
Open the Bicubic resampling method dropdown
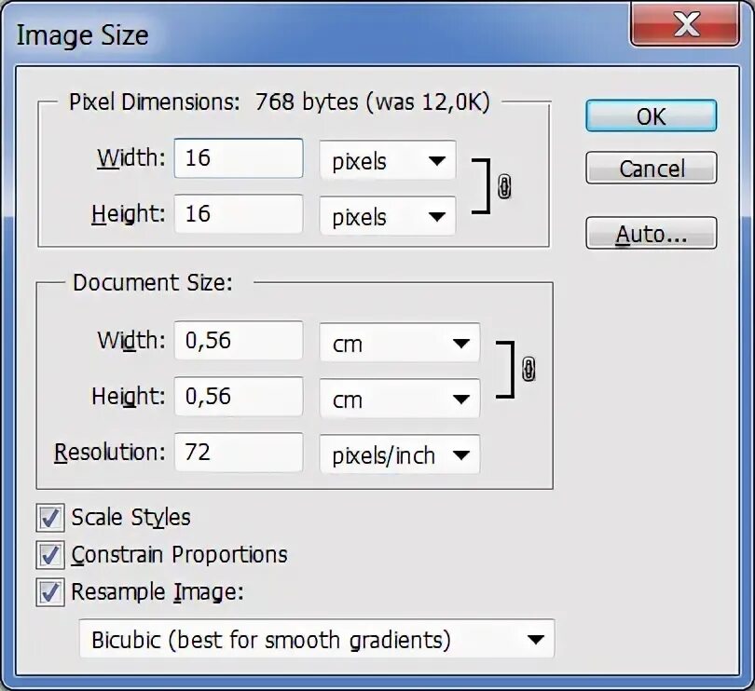click(x=316, y=640)
